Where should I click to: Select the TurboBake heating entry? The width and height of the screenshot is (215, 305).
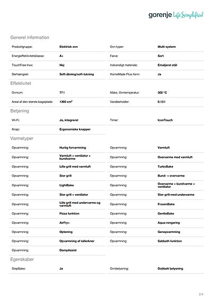(165, 167)
